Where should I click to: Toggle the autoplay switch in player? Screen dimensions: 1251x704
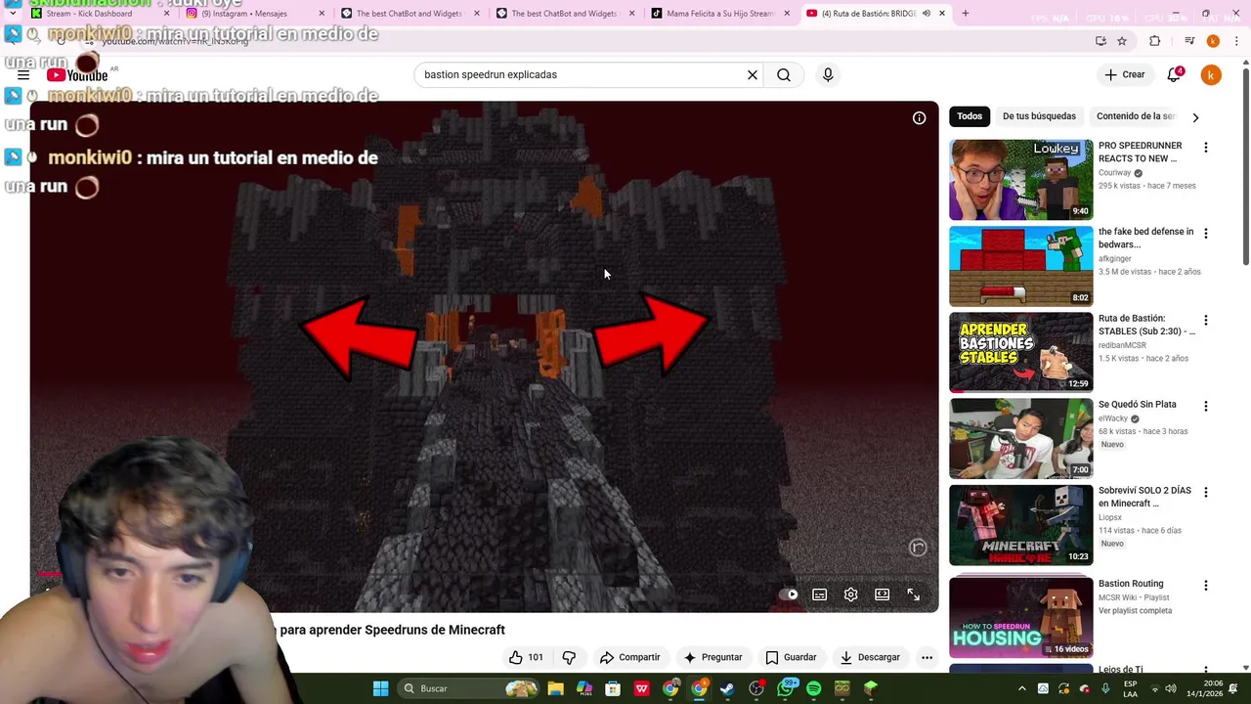click(x=789, y=594)
